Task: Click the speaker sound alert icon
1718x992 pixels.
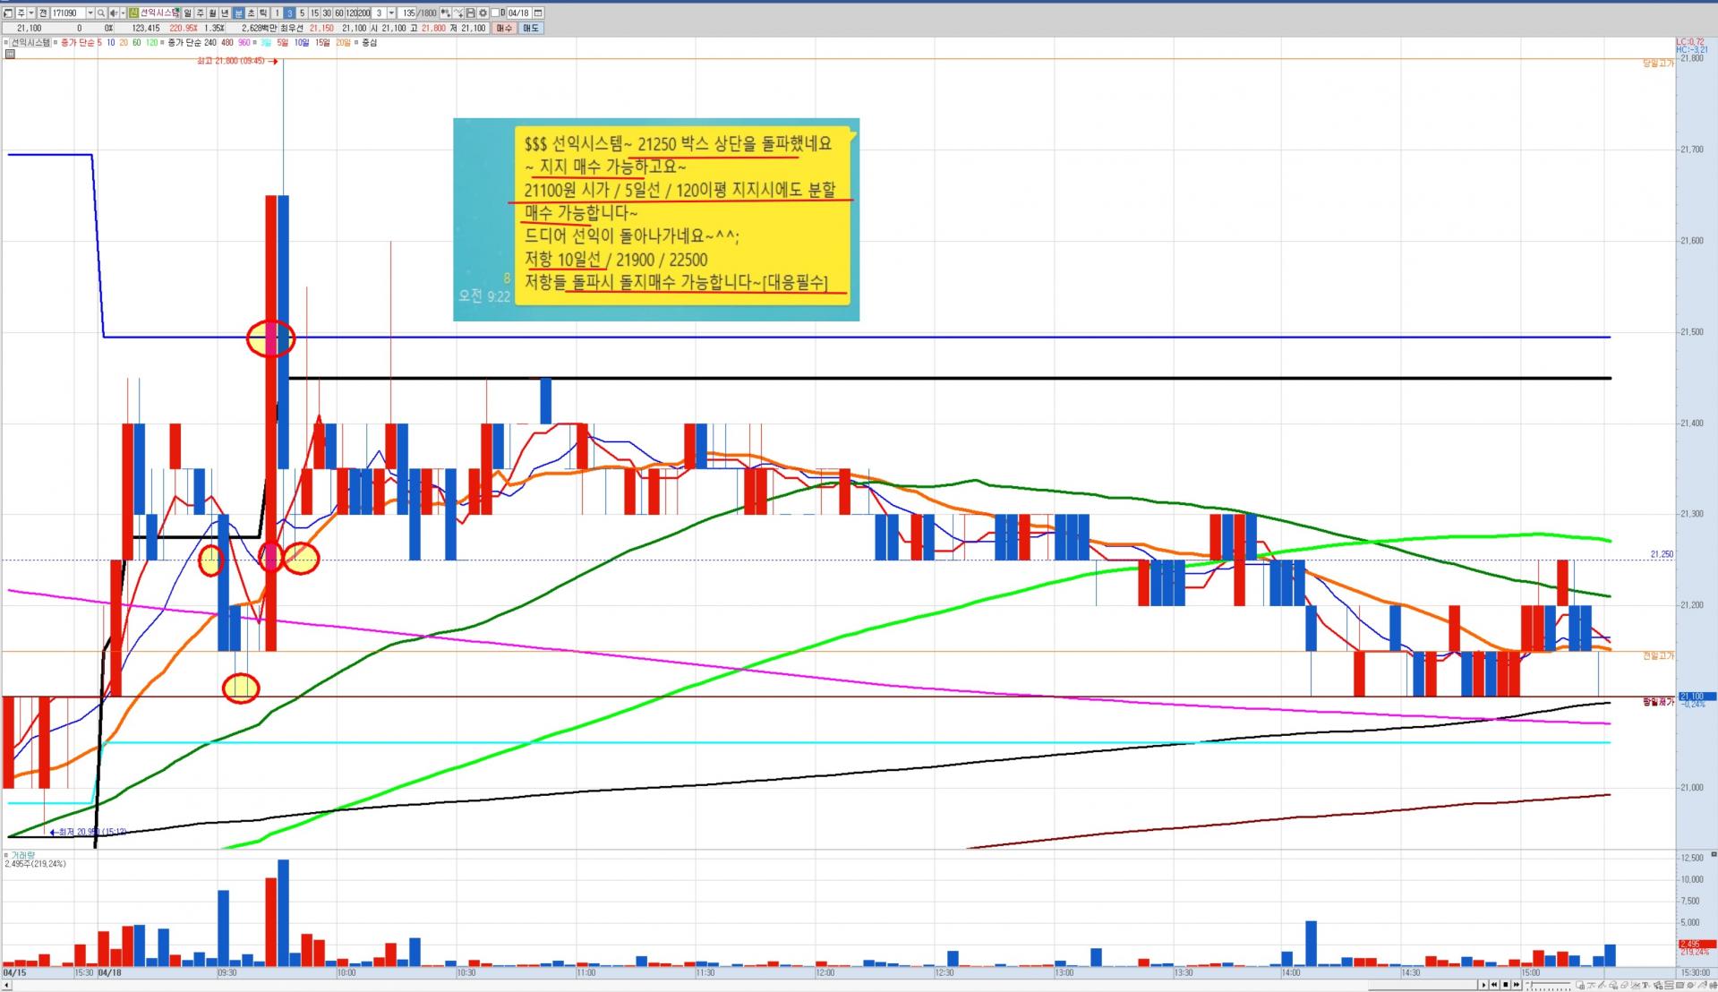Action: 113,13
